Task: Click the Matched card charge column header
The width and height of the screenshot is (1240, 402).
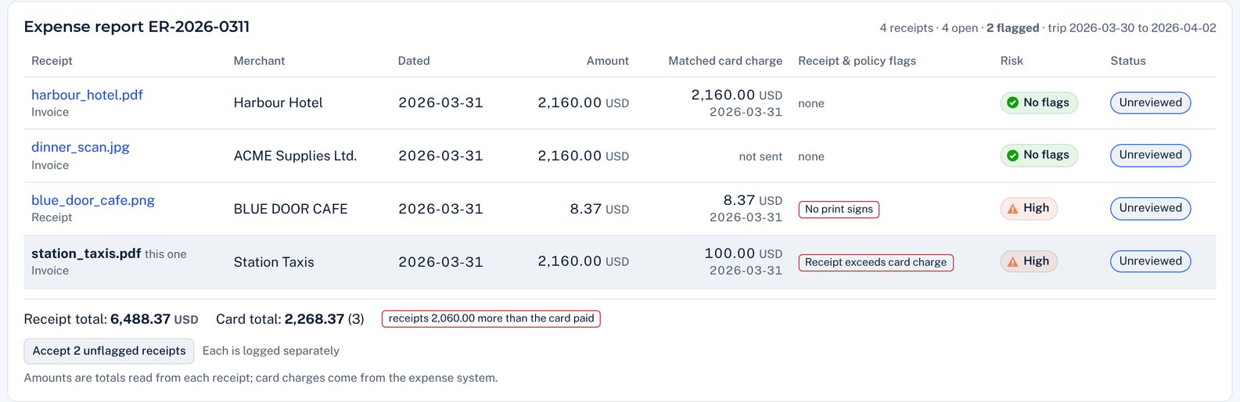Action: click(725, 60)
